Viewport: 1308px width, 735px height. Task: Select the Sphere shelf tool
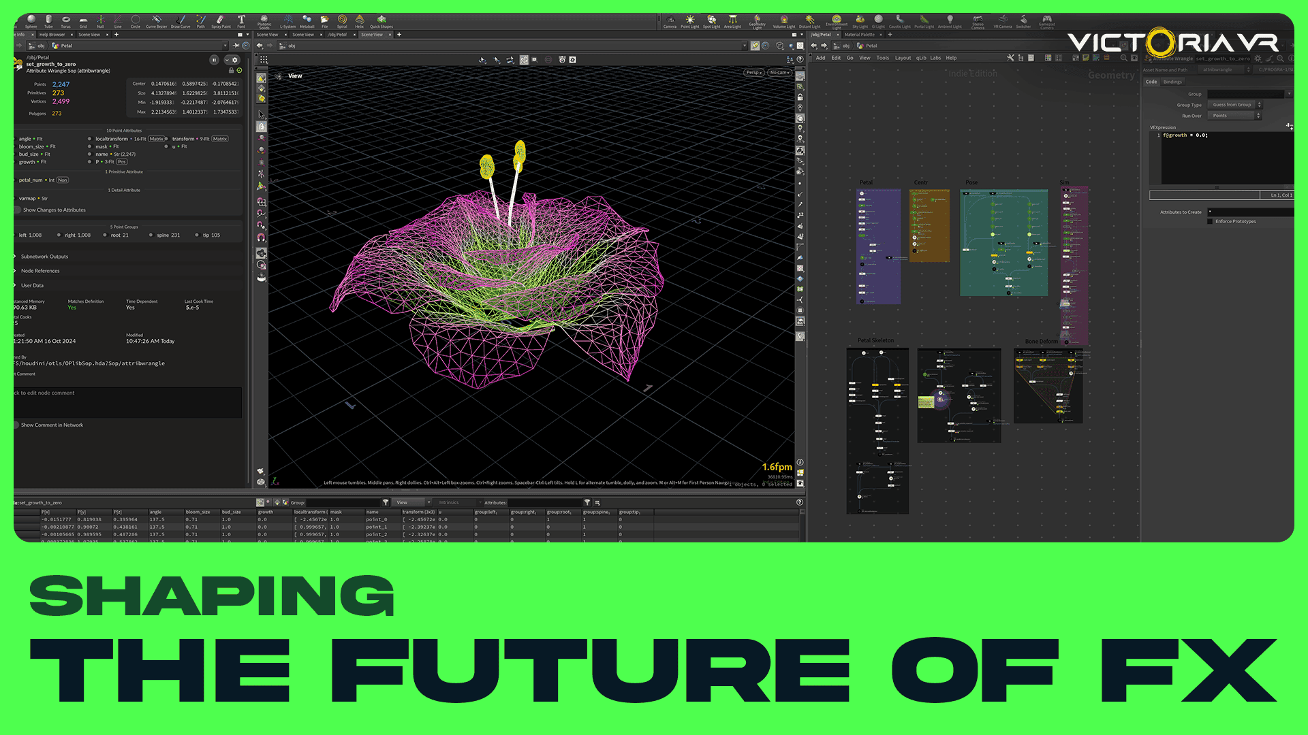31,21
